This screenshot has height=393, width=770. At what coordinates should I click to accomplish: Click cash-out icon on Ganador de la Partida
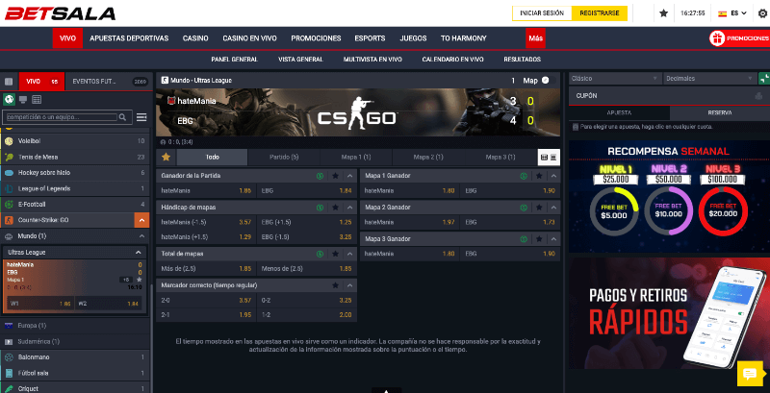point(319,176)
